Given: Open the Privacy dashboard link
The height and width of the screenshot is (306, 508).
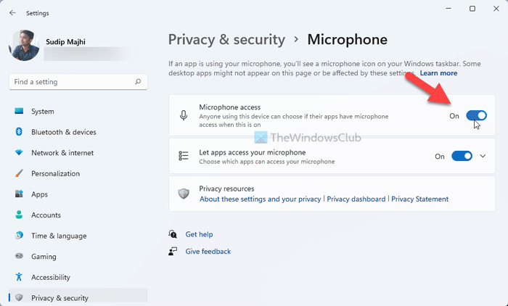Looking at the screenshot, I should point(356,199).
